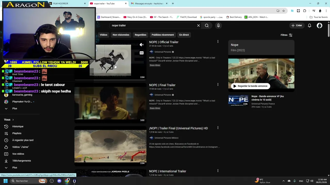
Task: Open the FileCR Download bookmark
Action: (x=187, y=17)
